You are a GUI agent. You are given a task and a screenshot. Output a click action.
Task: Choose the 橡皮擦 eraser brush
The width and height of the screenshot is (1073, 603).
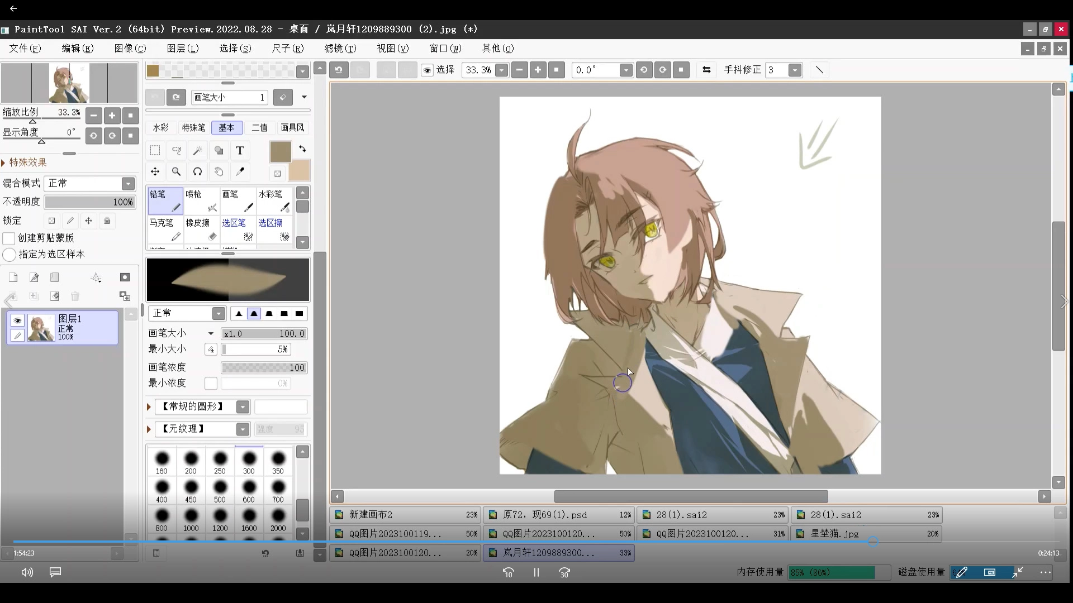pyautogui.click(x=201, y=229)
